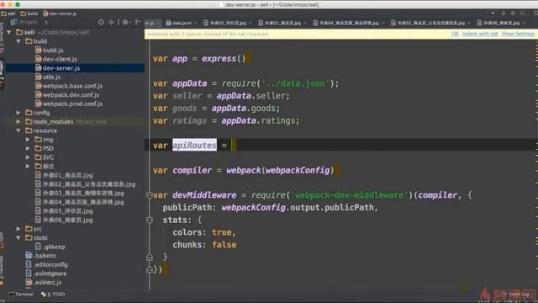Fold the stats object block in gutter
The image size is (538, 303).
pyautogui.click(x=150, y=221)
